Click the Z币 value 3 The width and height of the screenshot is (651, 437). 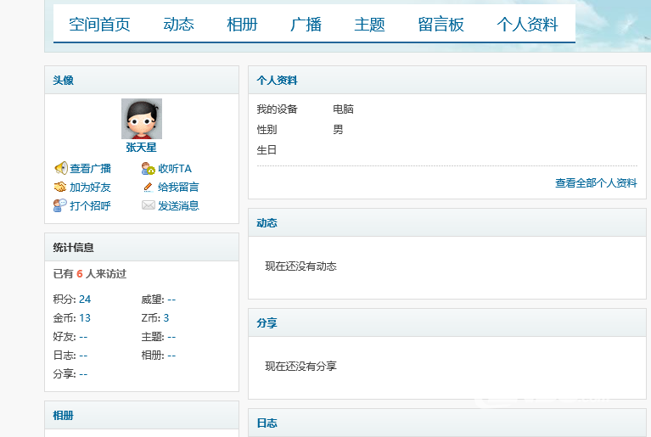(166, 318)
